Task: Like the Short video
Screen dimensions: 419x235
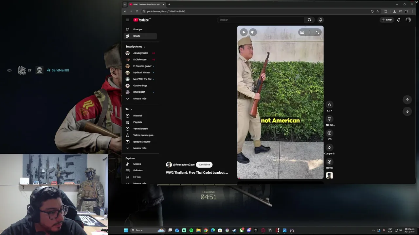Action: pyautogui.click(x=329, y=104)
